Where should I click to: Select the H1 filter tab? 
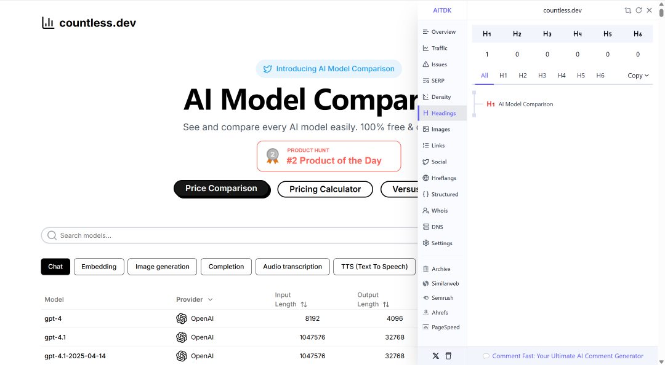[x=503, y=76]
